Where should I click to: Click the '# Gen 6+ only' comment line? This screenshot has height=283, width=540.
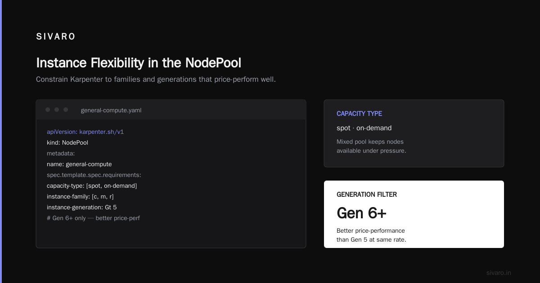pos(94,218)
